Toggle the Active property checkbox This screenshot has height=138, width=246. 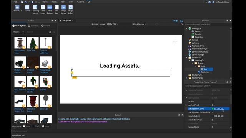pos(213,101)
